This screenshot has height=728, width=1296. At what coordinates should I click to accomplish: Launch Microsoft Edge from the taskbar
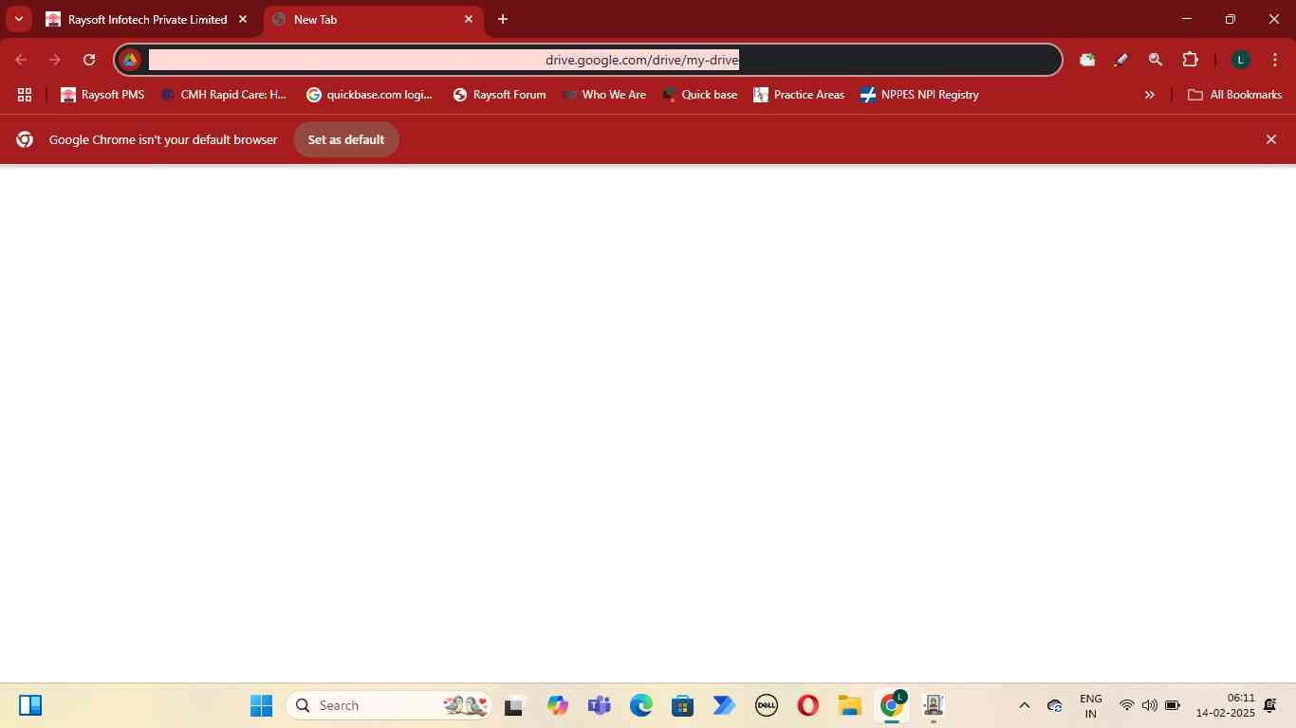[x=641, y=705]
